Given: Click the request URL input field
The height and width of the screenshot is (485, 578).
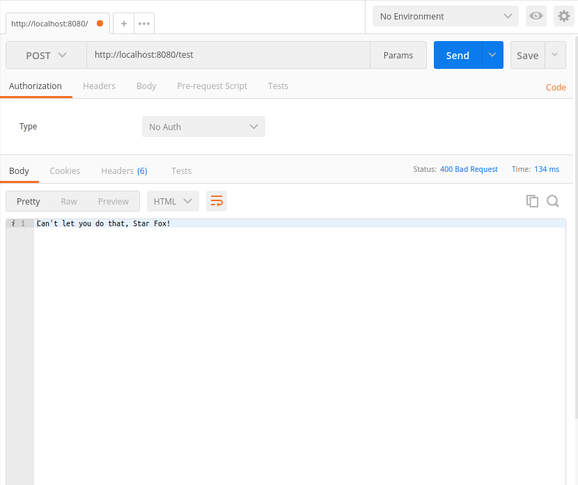Looking at the screenshot, I should pyautogui.click(x=228, y=55).
